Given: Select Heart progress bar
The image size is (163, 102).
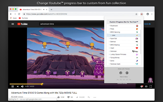Looking at the screenshot, I should (x=124, y=48).
